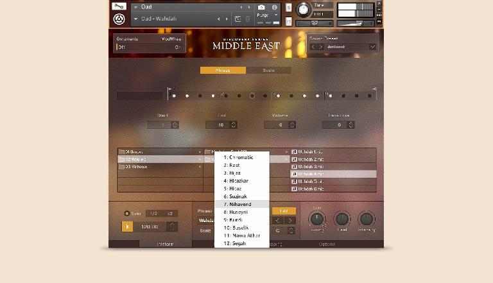Open instrument info with the i icon

click(275, 7)
